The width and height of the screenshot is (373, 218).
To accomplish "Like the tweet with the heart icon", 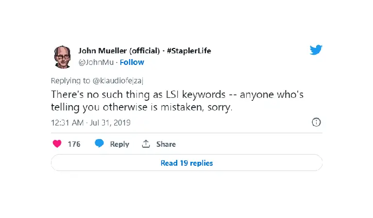I will (x=57, y=144).
